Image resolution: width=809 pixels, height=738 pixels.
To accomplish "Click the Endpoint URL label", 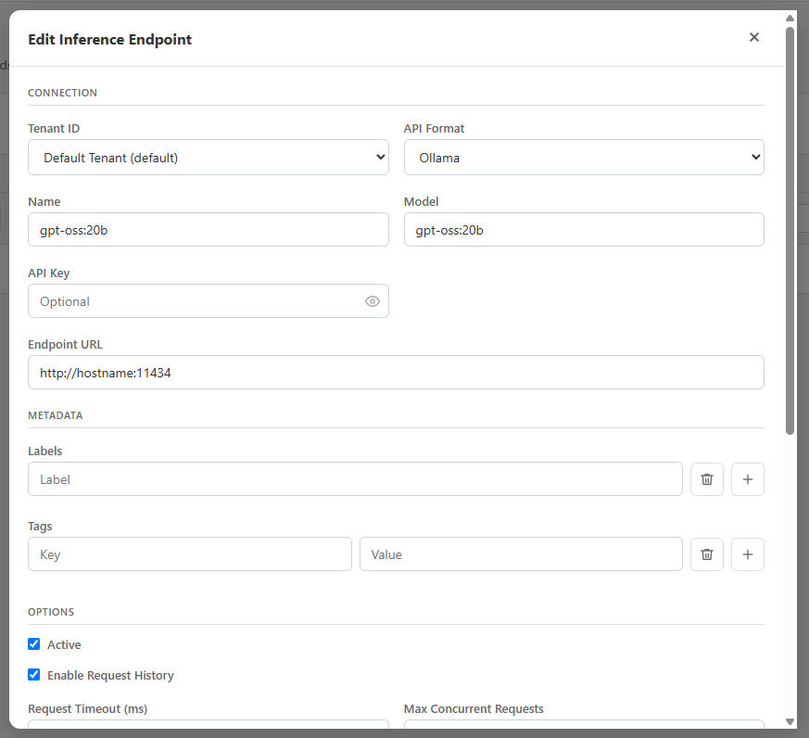I will pos(65,344).
